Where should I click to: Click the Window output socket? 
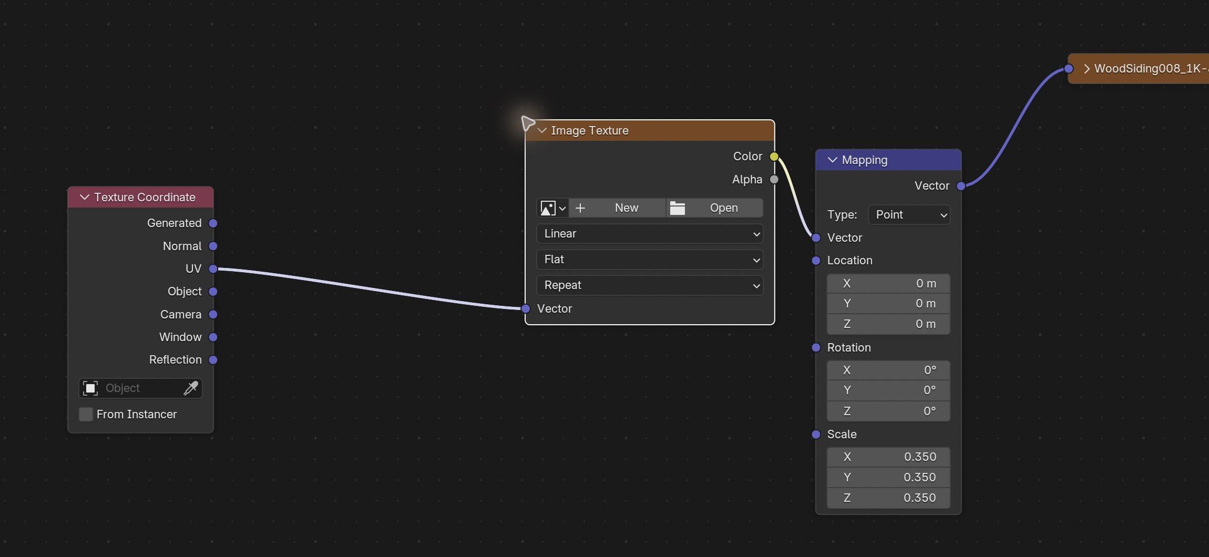pos(213,337)
